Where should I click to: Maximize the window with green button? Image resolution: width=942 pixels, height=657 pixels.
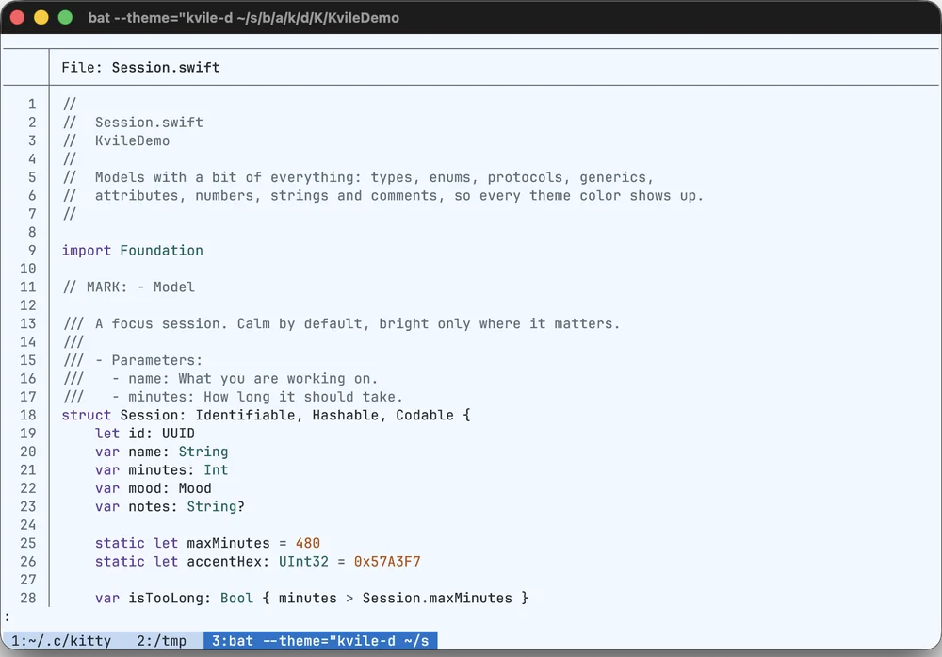tap(65, 17)
